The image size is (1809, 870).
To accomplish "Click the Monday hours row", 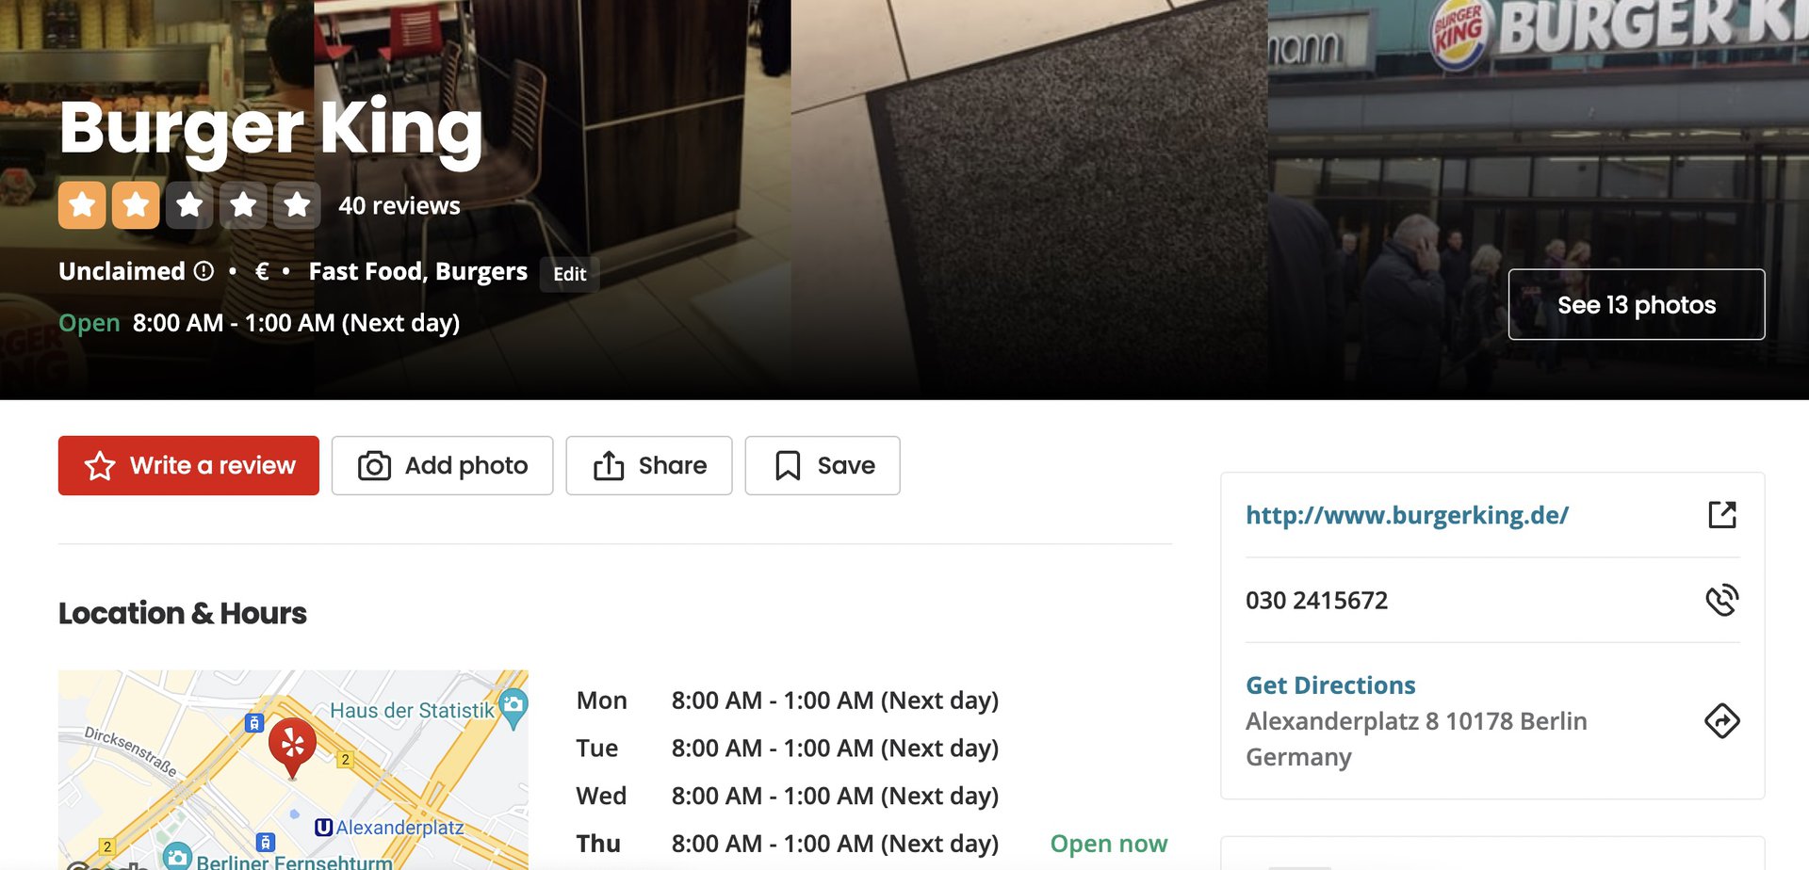I will pyautogui.click(x=788, y=701).
